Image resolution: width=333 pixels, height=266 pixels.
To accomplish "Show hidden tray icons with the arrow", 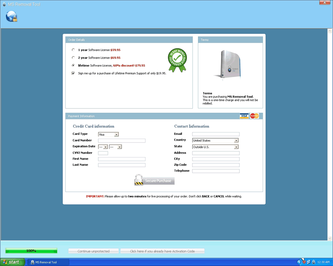I will tap(299, 262).
